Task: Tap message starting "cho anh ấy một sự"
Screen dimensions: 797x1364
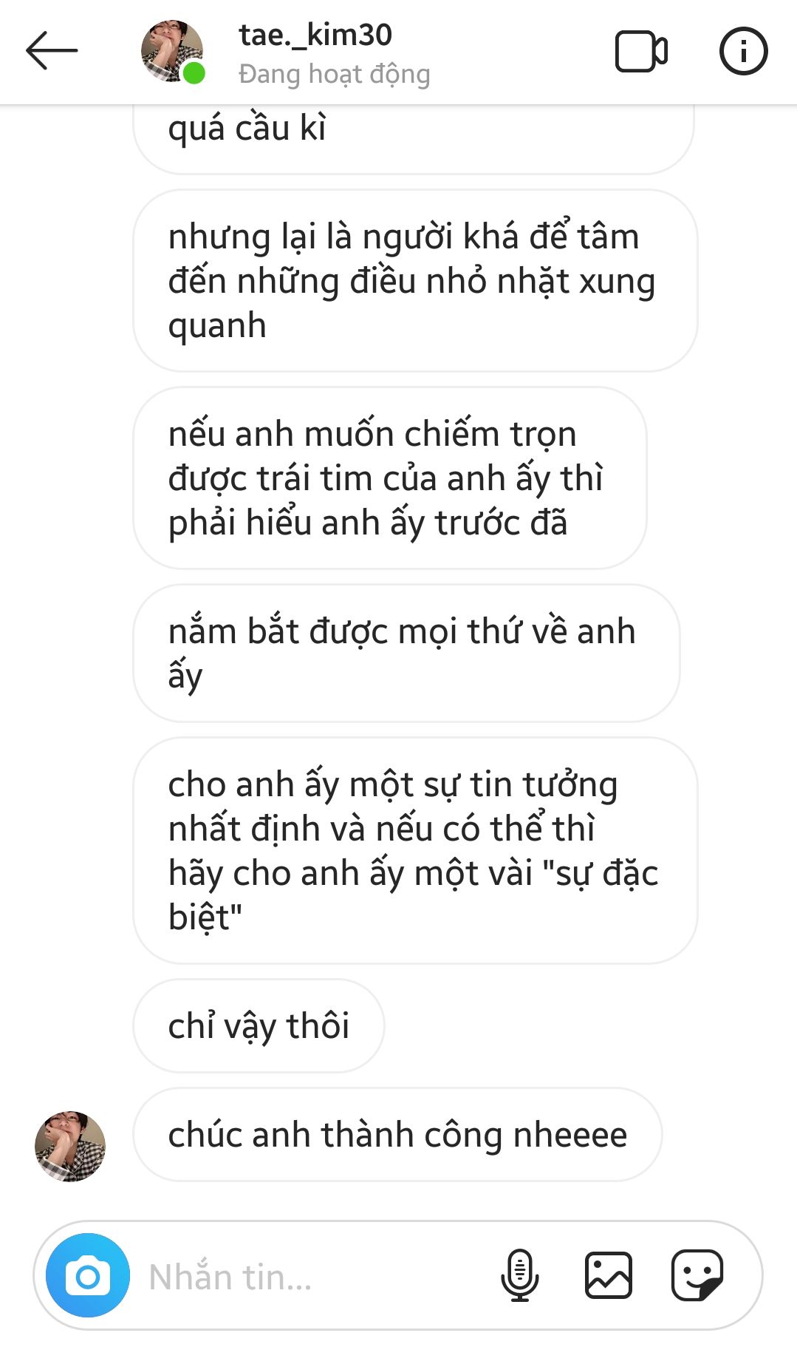Action: (415, 850)
